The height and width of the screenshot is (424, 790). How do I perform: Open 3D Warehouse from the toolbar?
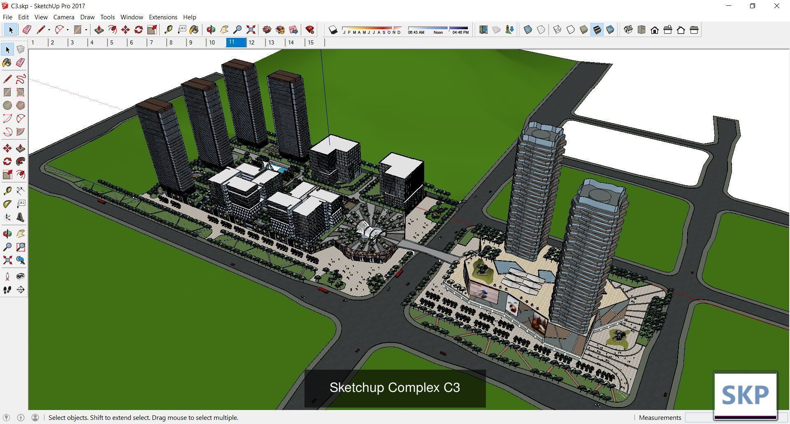tap(267, 30)
